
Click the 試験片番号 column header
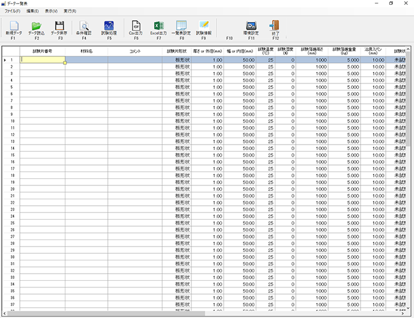click(x=43, y=51)
